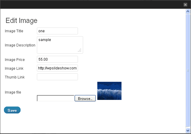Click the 'Edit Image' heading
Image resolution: width=191 pixels, height=134 pixels.
21,21
